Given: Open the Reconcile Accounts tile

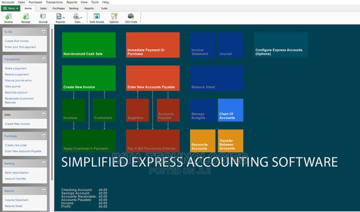Looking at the screenshot, I should click(x=203, y=141).
